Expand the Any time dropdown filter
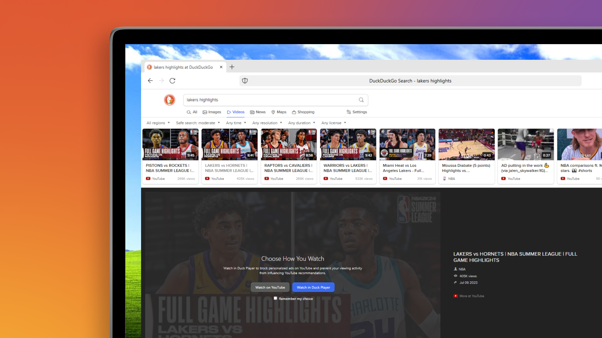Viewport: 602px width, 338px height. click(235, 123)
